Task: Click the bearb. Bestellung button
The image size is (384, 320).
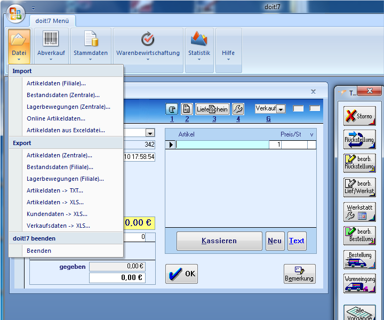Action: tap(359, 236)
